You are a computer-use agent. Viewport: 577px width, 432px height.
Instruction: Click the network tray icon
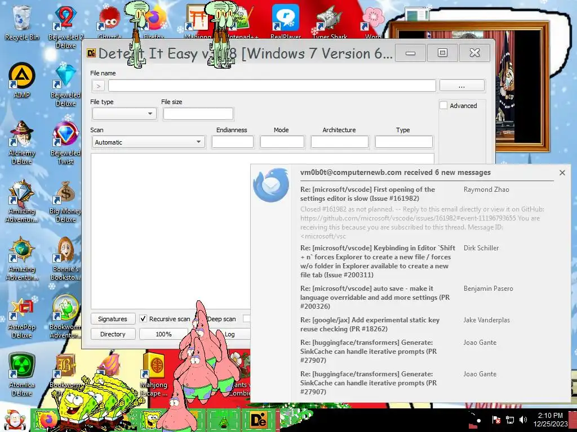509,420
